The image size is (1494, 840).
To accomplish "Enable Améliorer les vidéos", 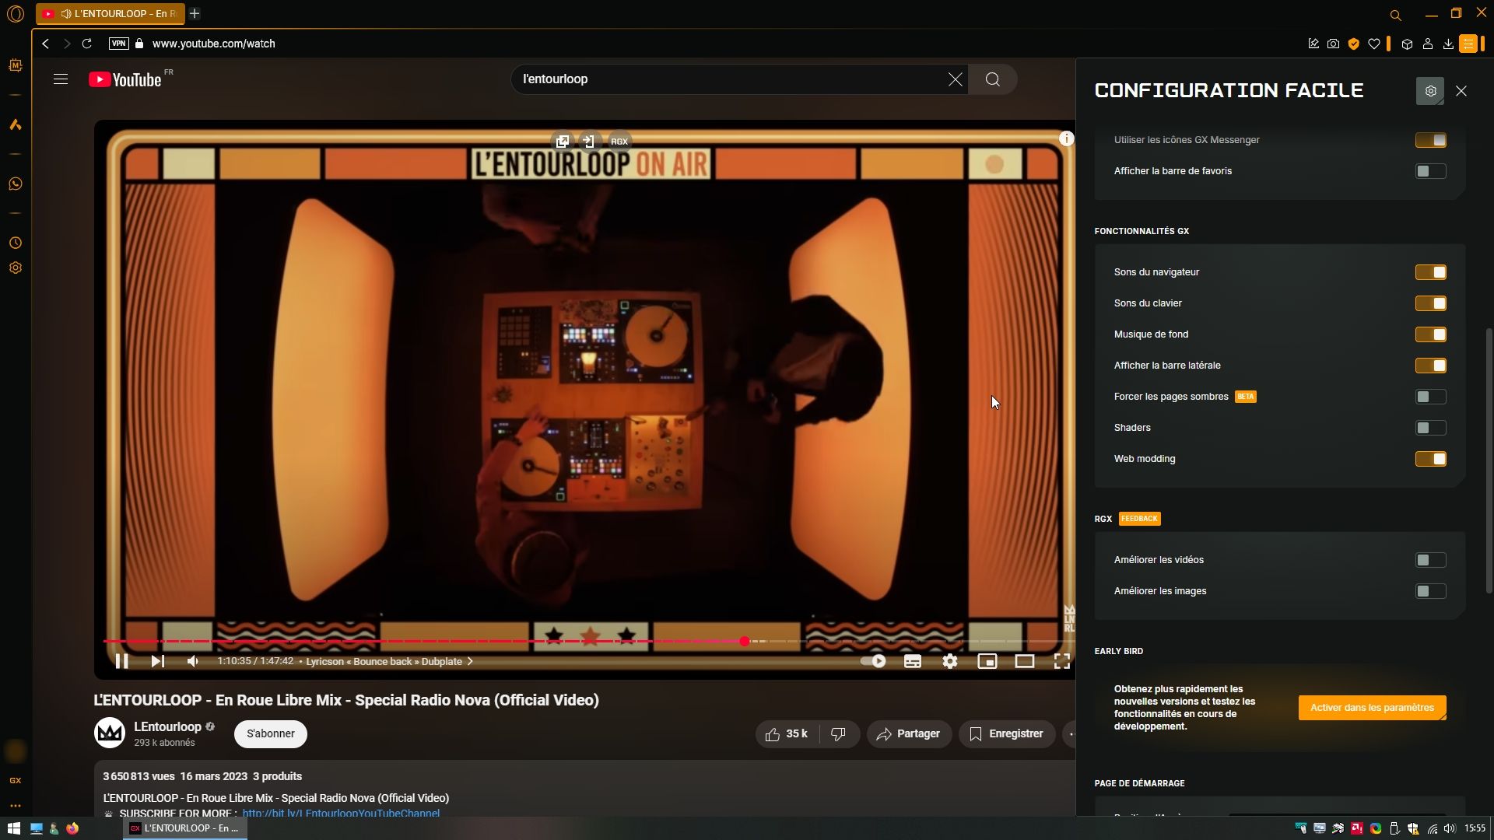I will coord(1430,560).
